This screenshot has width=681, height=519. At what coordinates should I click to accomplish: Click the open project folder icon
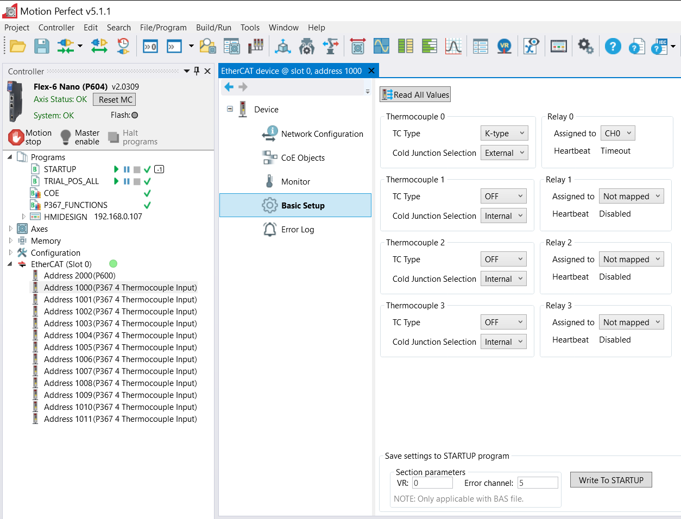pos(17,47)
